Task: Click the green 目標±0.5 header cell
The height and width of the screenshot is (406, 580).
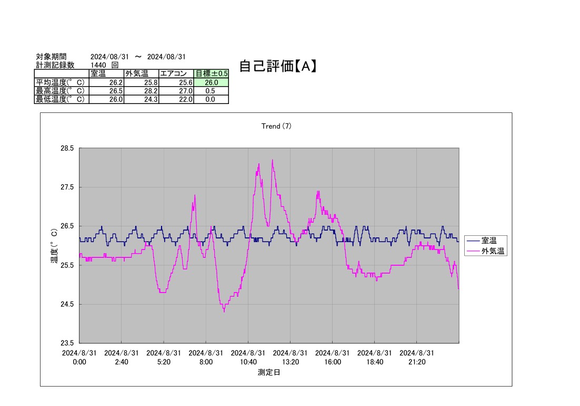Action: click(x=211, y=74)
